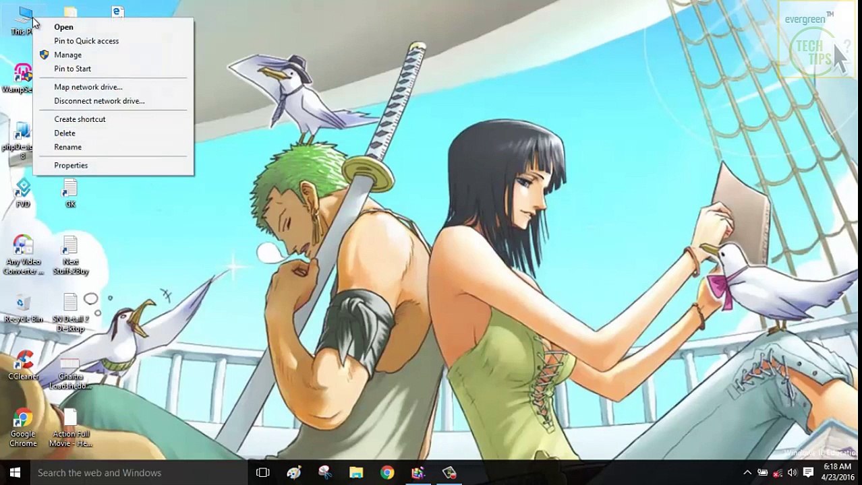Click the Search the web and Windows box
This screenshot has height=485, width=862.
click(x=138, y=473)
